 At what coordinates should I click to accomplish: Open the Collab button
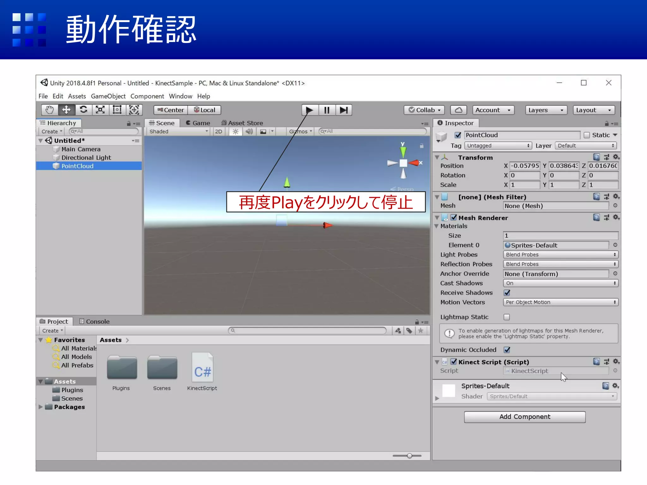pos(424,110)
